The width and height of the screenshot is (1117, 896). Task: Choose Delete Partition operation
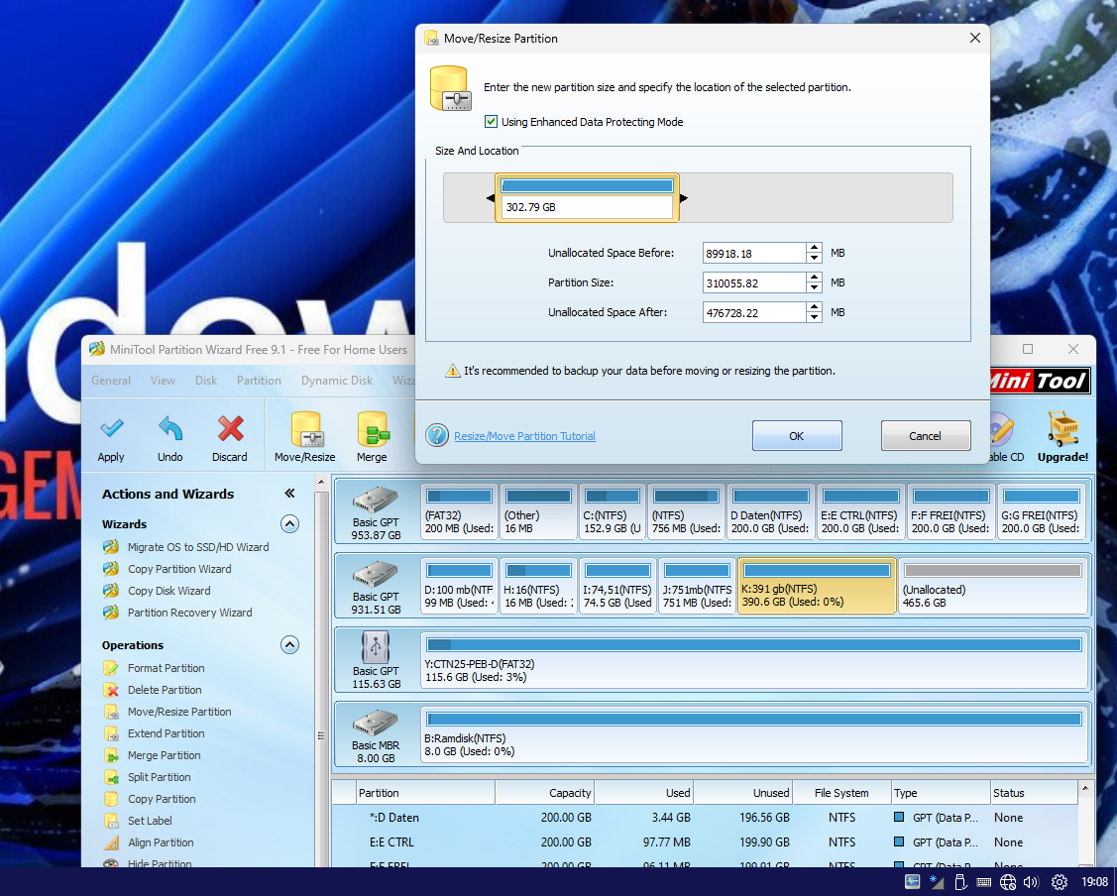coord(165,690)
